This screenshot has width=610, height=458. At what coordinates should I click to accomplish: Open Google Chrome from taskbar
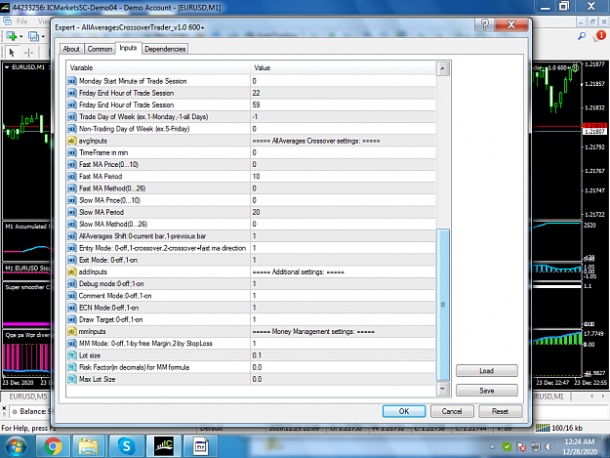53,446
